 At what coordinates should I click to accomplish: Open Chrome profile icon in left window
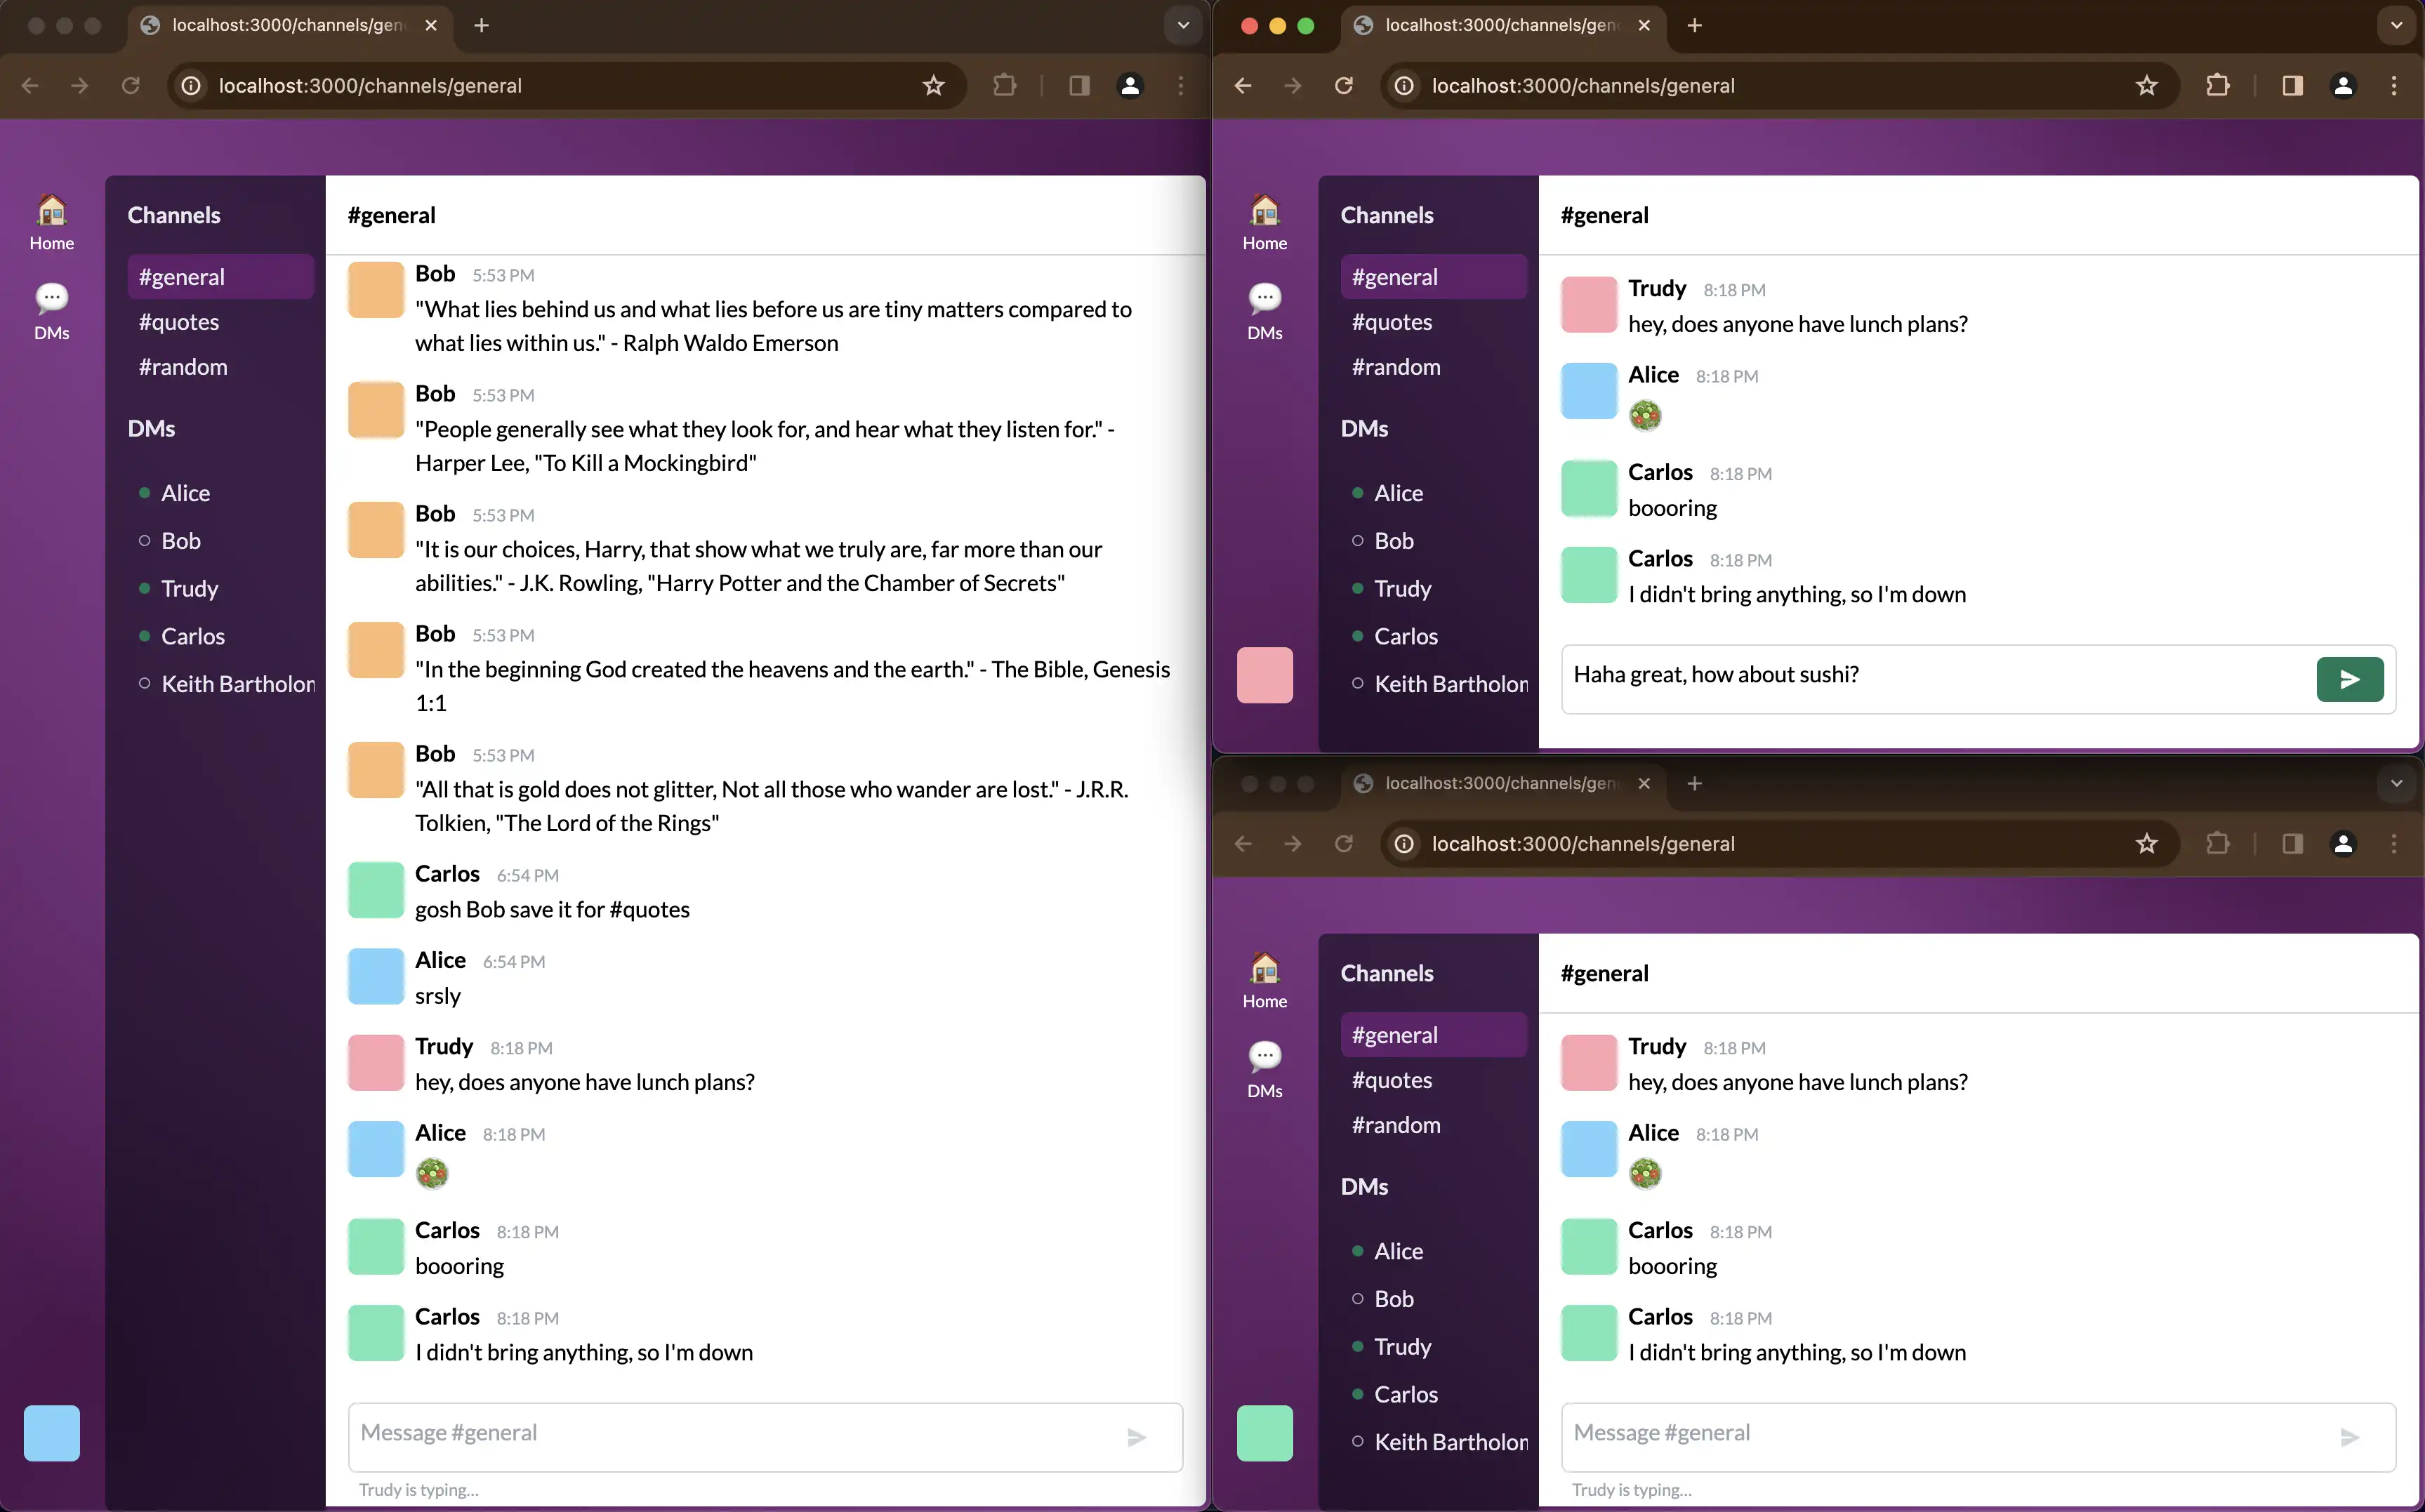tap(1130, 85)
